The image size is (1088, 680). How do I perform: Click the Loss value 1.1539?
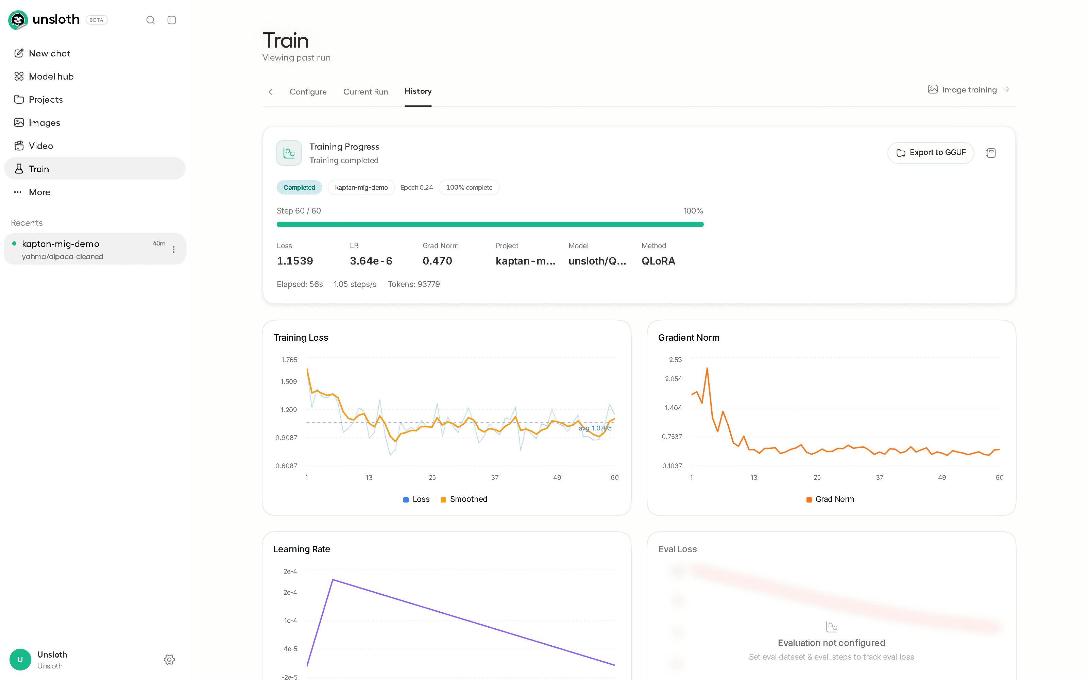point(295,261)
